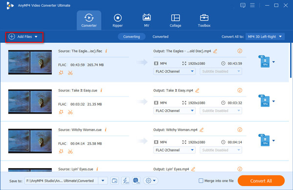Show source info for Lyin' Eyes.cue
This screenshot has width=293, height=190.
click(97, 169)
